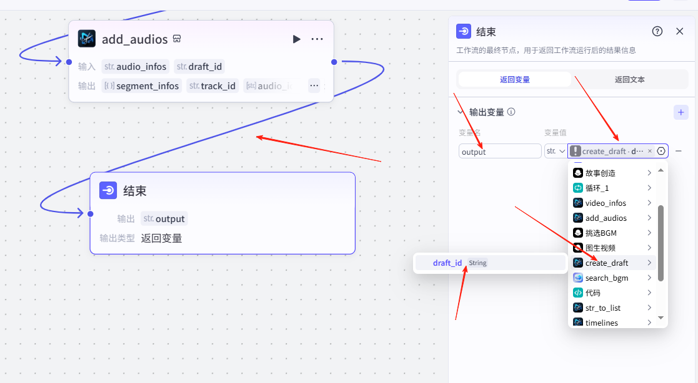Run the add_audios node with play icon
Screen dimensions: 698x383
pos(296,39)
